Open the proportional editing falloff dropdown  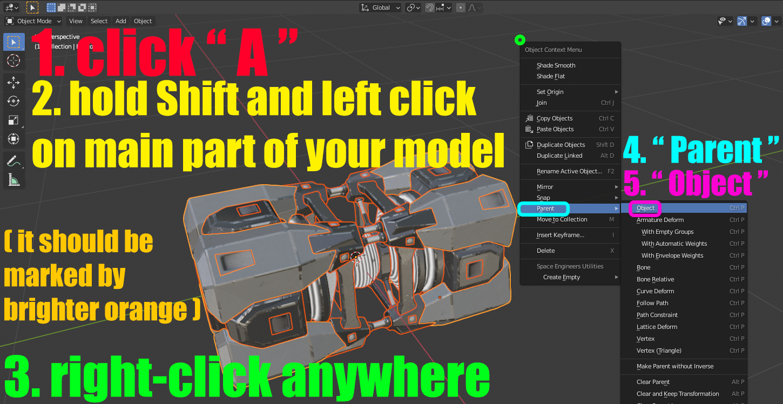475,8
